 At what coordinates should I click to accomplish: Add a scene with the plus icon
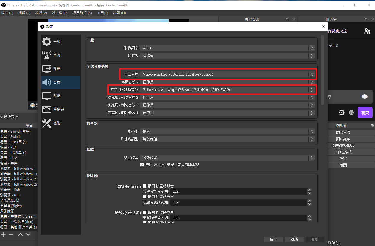click(3, 234)
